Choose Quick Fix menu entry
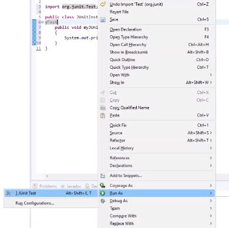This screenshot has width=229, height=228. click(157, 125)
